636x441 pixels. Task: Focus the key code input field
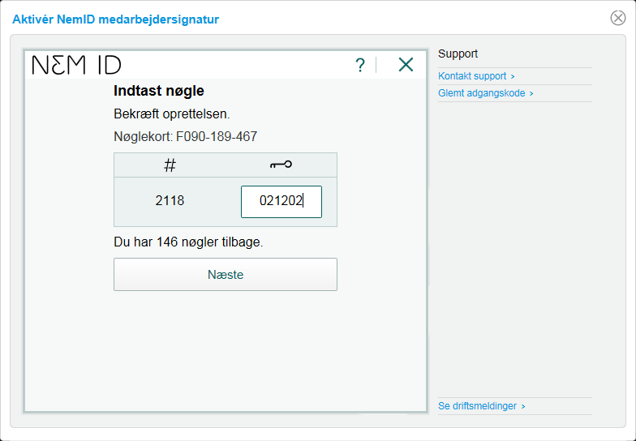tap(281, 201)
